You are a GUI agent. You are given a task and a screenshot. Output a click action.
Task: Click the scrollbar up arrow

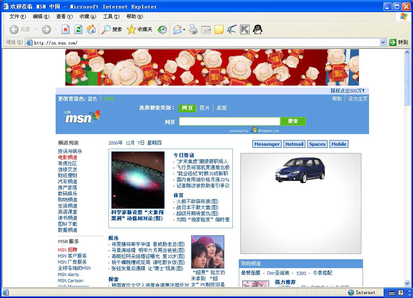pyautogui.click(x=407, y=52)
